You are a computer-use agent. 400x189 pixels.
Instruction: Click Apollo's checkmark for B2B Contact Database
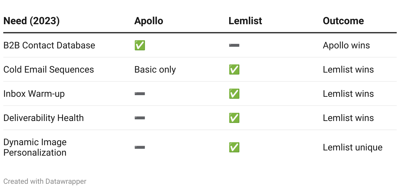[x=140, y=45]
